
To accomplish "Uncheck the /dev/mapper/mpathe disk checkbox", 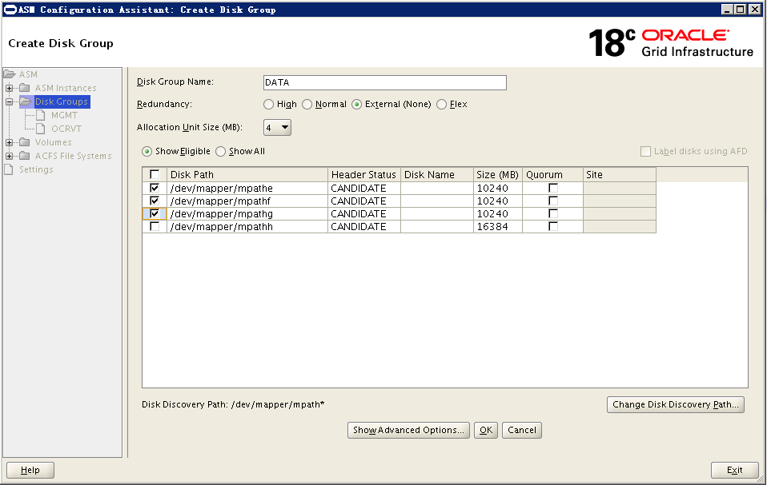I will [155, 188].
